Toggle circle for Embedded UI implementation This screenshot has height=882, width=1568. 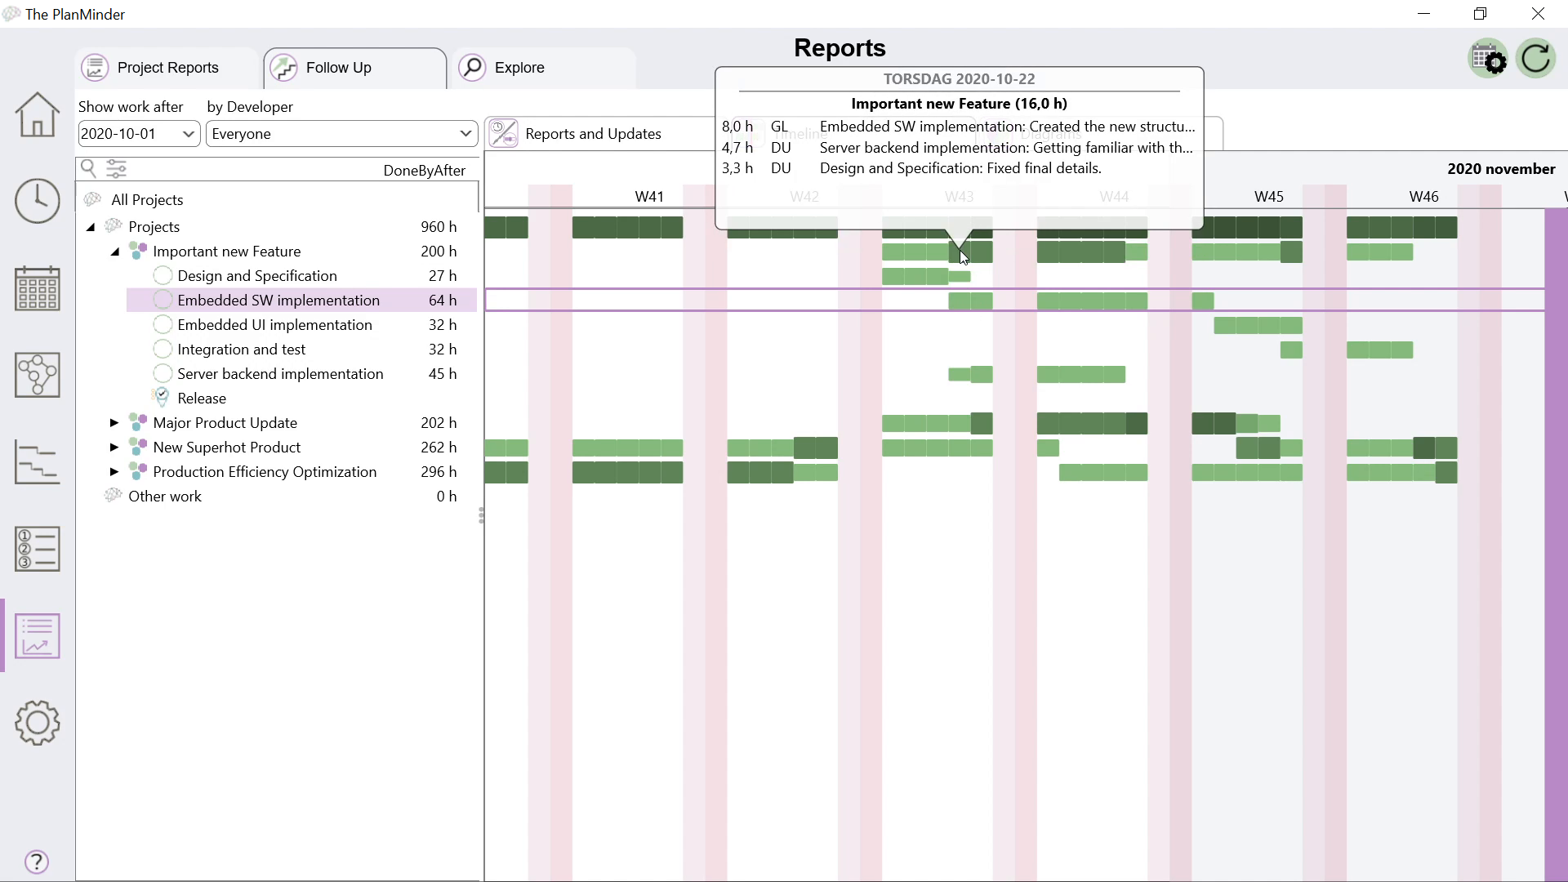pos(163,325)
